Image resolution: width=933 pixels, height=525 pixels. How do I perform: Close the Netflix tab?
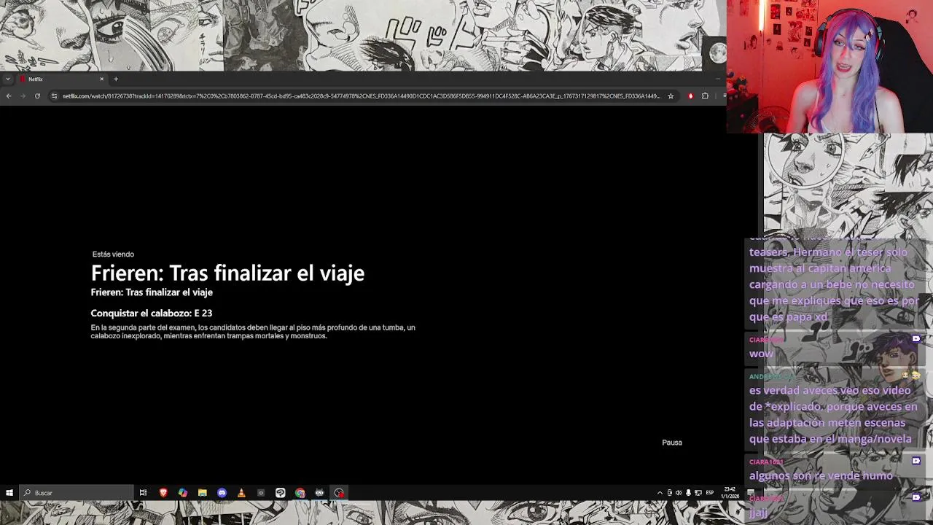coord(101,79)
